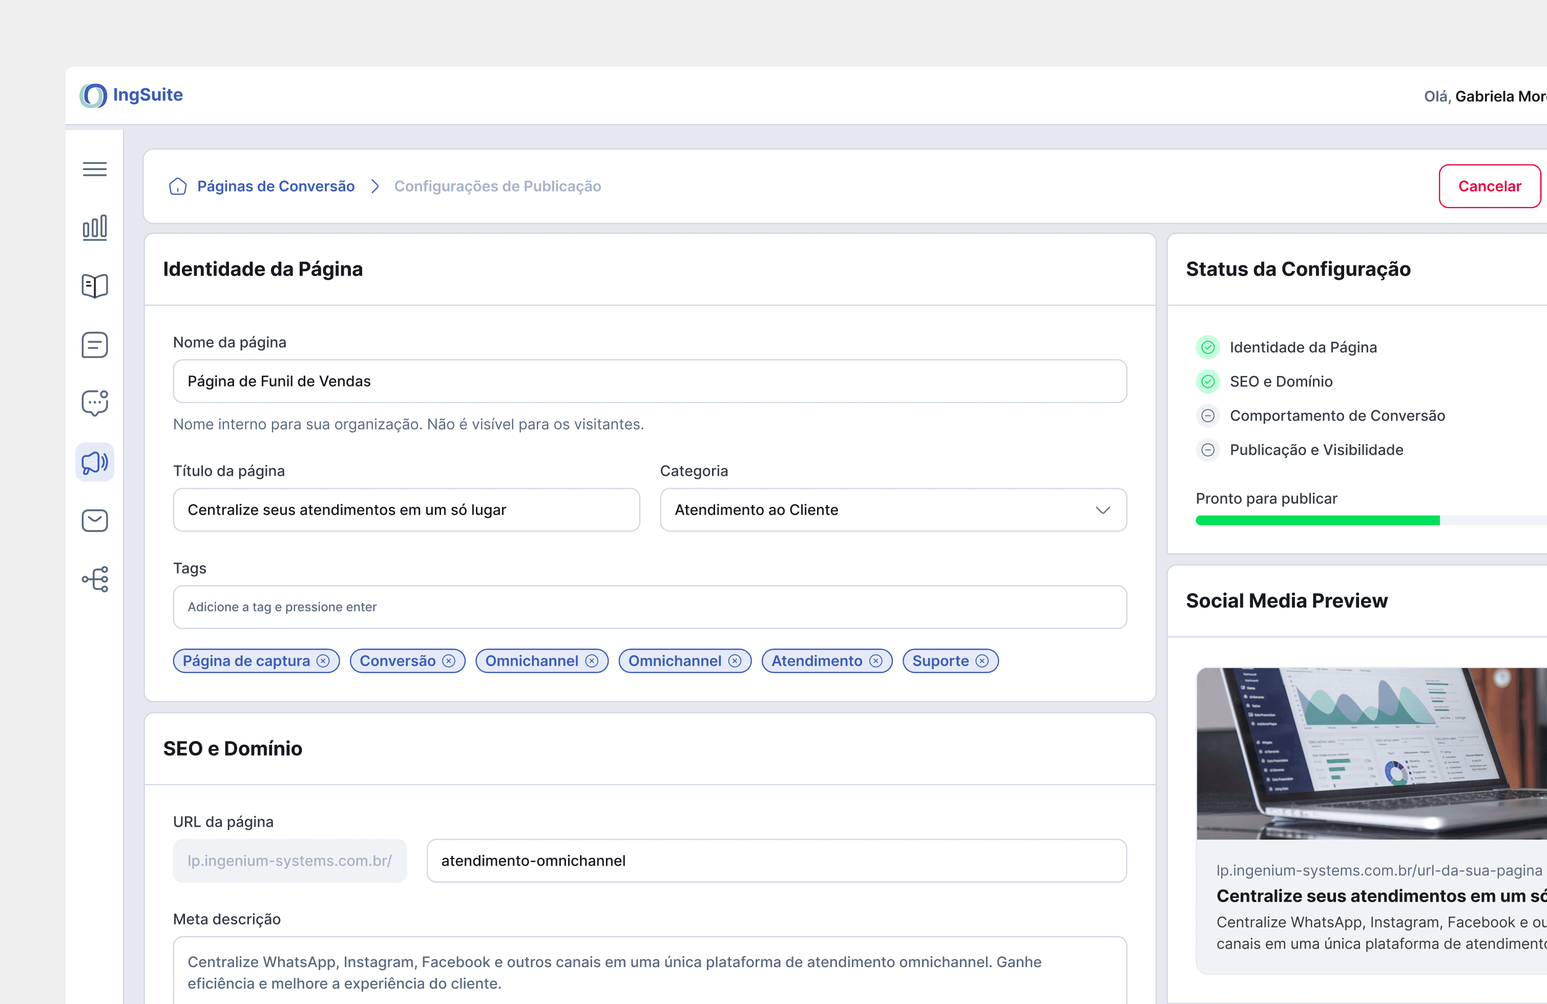Open the hamburger menu in sidebar
1547x1004 pixels.
coord(95,170)
